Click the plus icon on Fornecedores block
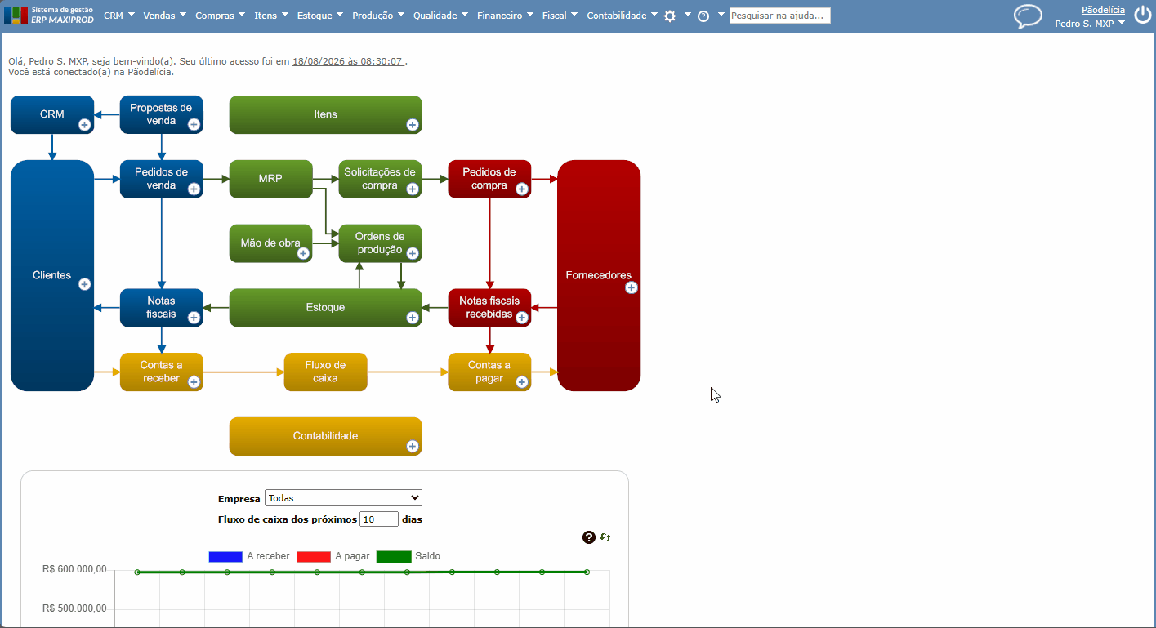Image resolution: width=1156 pixels, height=628 pixels. point(632,287)
